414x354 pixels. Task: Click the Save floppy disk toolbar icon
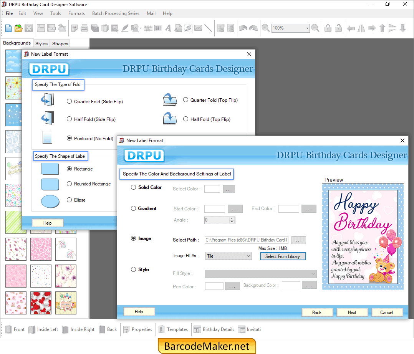pyautogui.click(x=41, y=28)
